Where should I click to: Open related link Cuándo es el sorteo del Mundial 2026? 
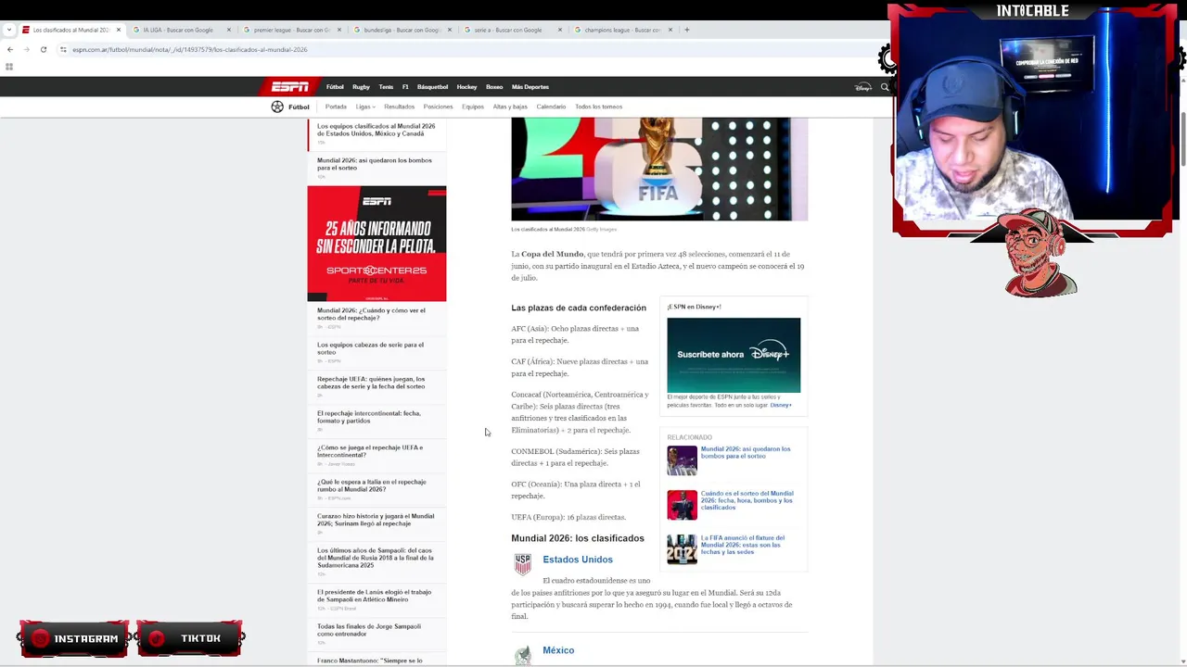coord(747,500)
